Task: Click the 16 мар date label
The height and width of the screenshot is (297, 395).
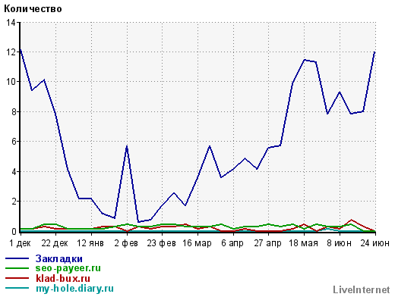Action: click(197, 243)
